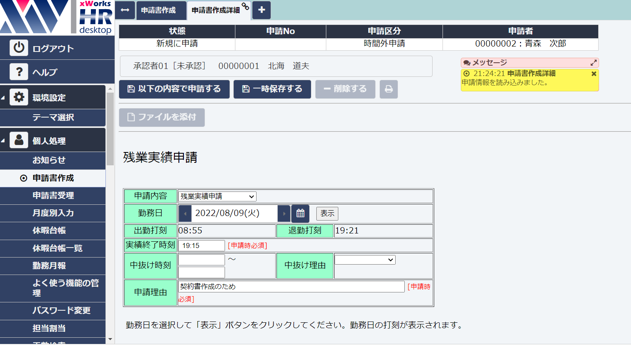Open the calendar date picker
The width and height of the screenshot is (631, 346).
pyautogui.click(x=300, y=213)
